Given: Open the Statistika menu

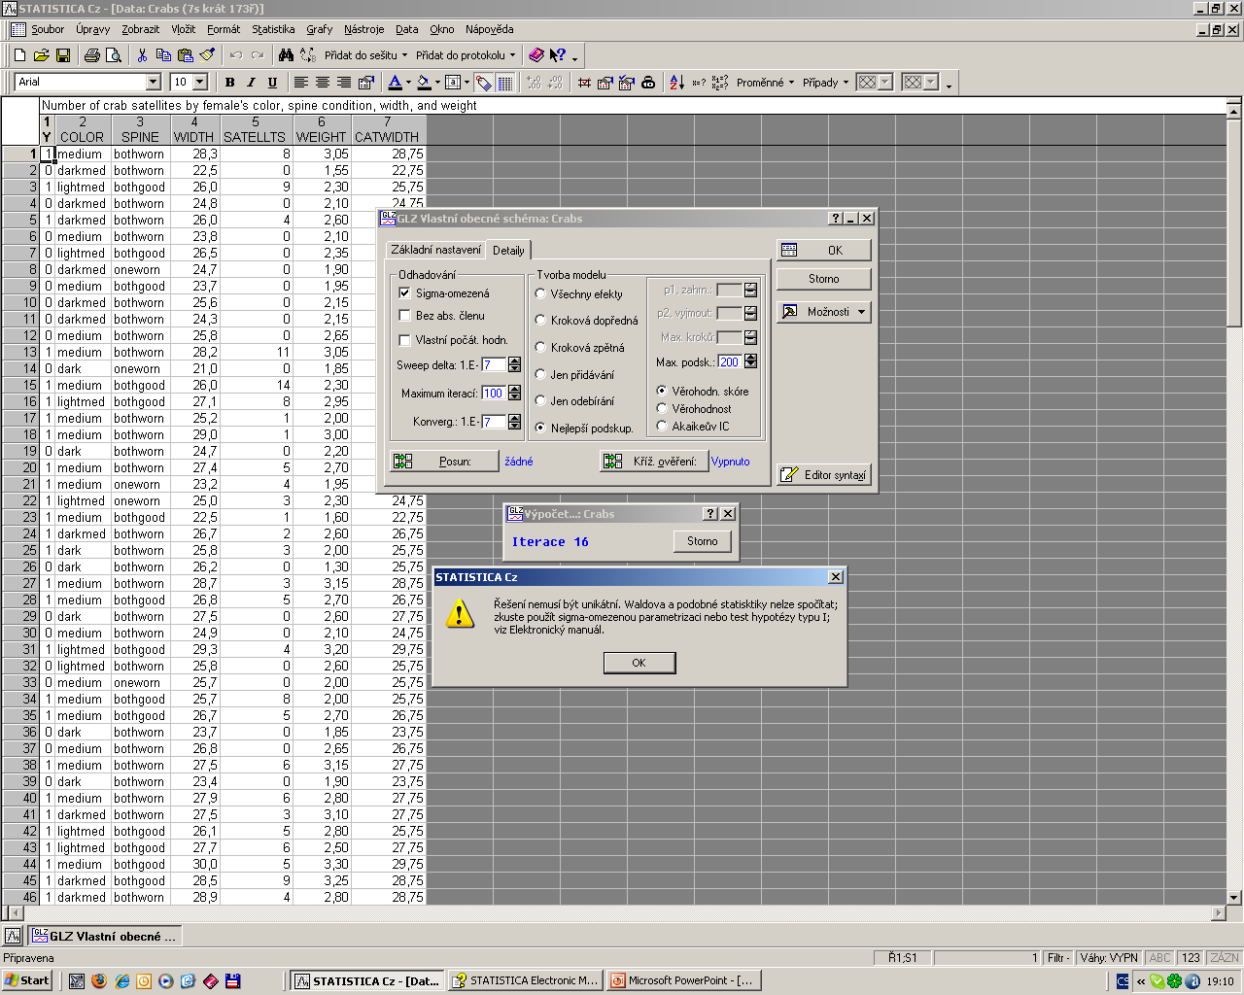Looking at the screenshot, I should [x=273, y=29].
